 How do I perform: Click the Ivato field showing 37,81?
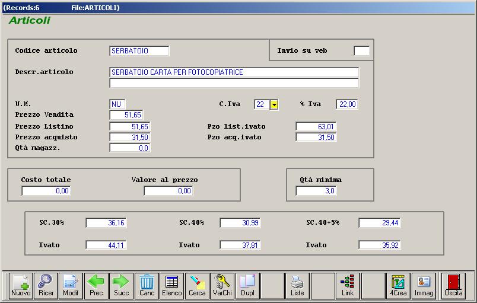tap(240, 245)
